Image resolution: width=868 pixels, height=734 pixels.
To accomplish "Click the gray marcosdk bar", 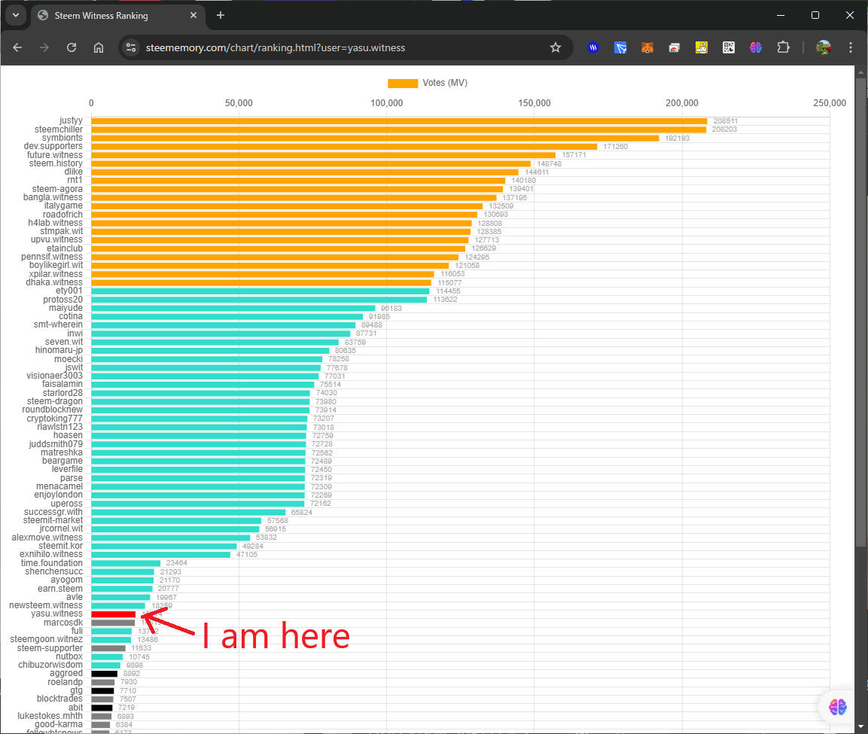I will pyautogui.click(x=113, y=623).
